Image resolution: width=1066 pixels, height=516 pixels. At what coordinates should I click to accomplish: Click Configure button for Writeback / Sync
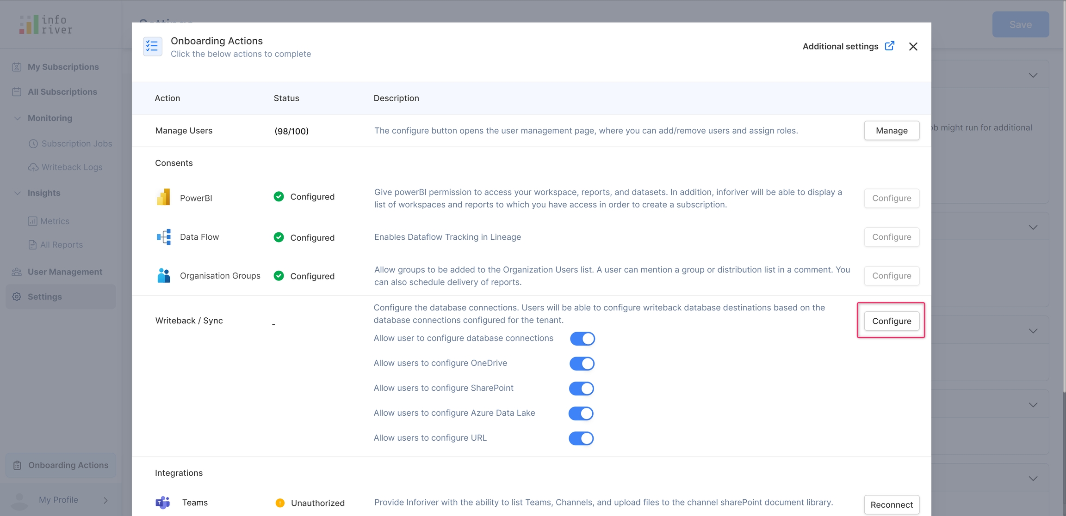point(891,321)
